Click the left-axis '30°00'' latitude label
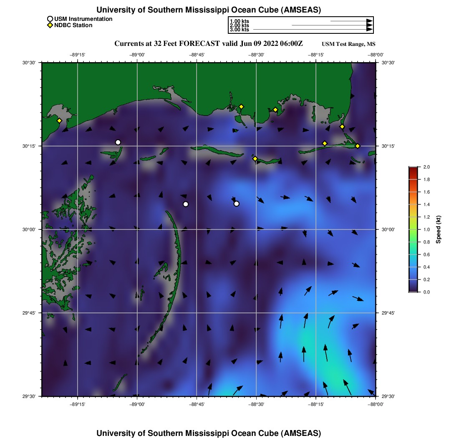The height and width of the screenshot is (438, 459). (29, 229)
